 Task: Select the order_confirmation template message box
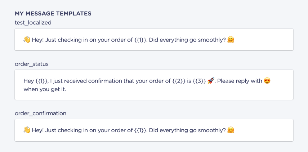154,130
